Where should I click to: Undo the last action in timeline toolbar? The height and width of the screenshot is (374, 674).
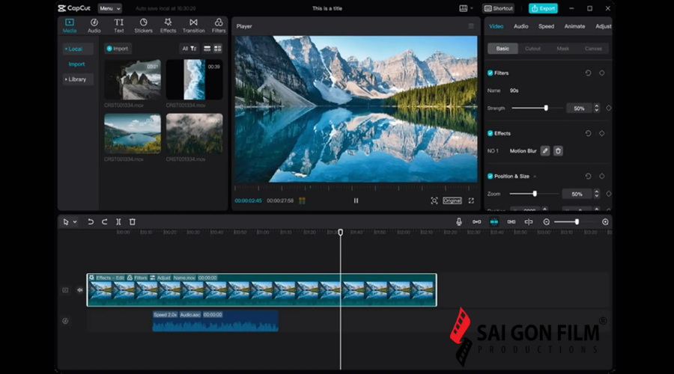pos(91,222)
